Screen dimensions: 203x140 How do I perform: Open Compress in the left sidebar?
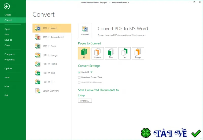coord(9,54)
